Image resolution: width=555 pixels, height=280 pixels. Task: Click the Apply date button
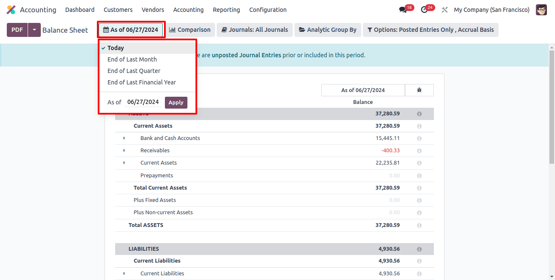click(x=176, y=102)
